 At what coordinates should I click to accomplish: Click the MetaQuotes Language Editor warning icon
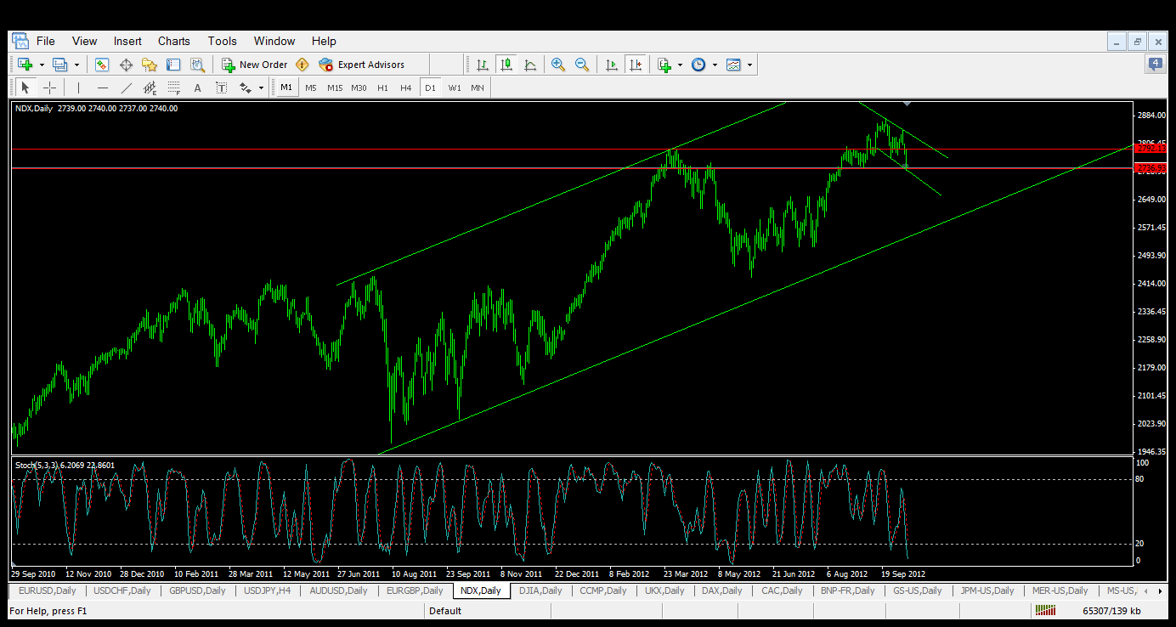pos(302,65)
